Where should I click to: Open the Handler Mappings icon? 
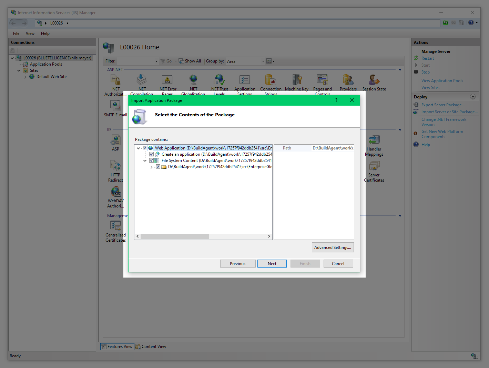(374, 141)
